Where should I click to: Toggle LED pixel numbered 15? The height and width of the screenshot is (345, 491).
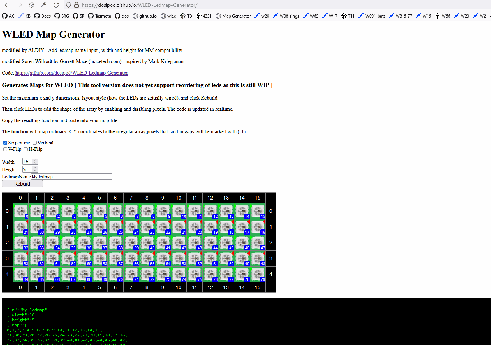258,211
